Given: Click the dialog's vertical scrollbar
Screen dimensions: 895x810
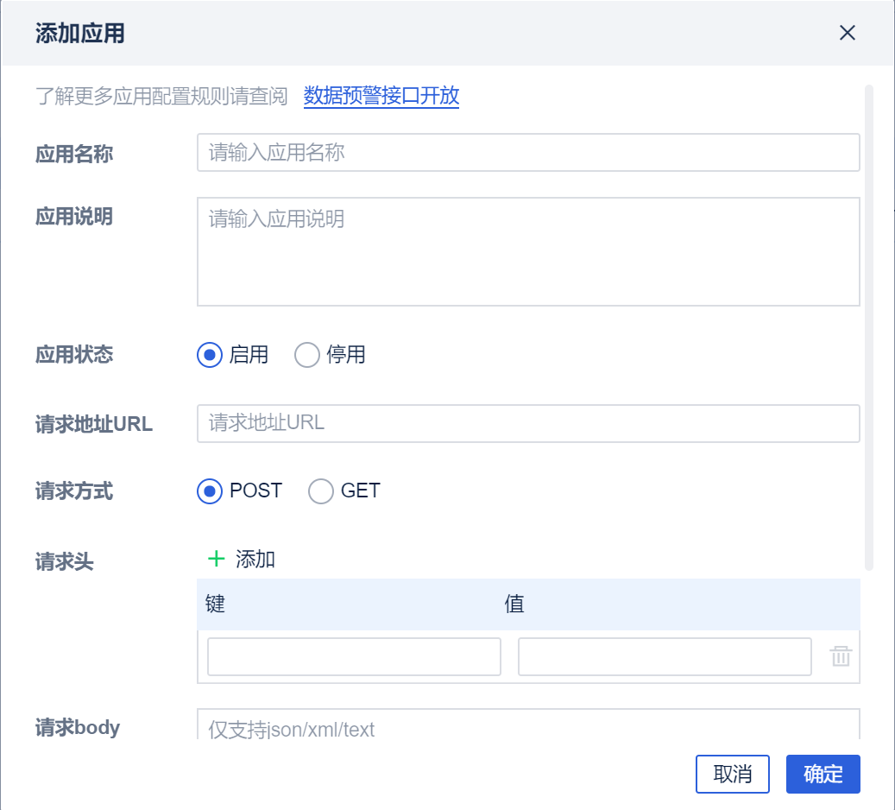Looking at the screenshot, I should coord(869,326).
